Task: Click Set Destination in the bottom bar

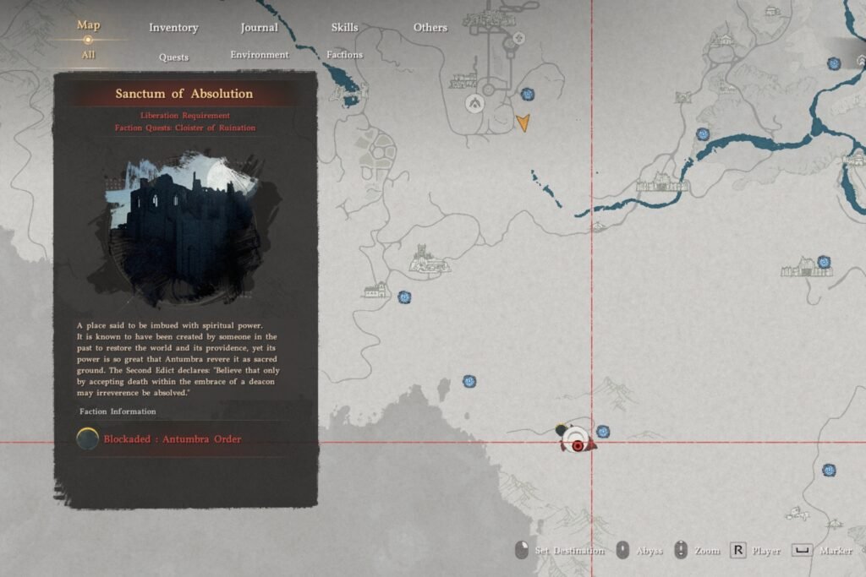Action: 568,551
